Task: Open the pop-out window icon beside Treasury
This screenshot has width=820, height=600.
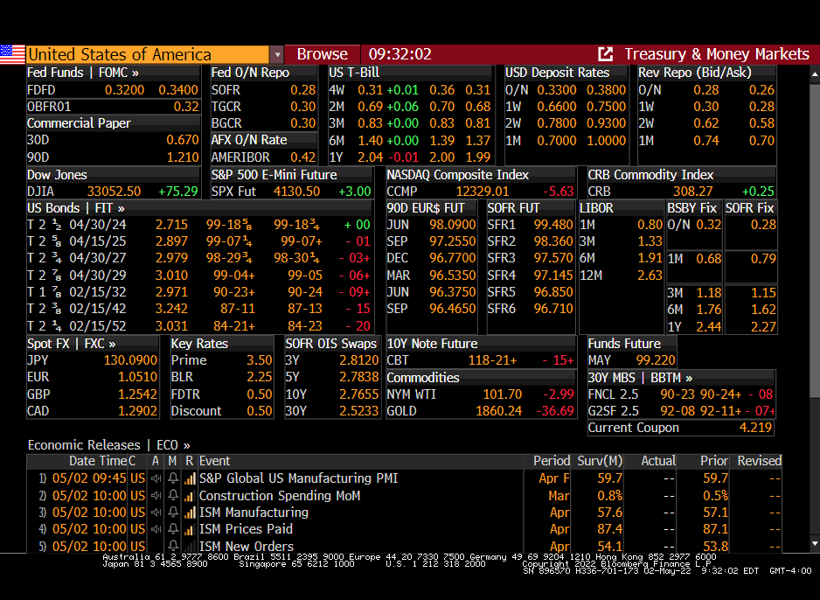Action: pyautogui.click(x=605, y=54)
